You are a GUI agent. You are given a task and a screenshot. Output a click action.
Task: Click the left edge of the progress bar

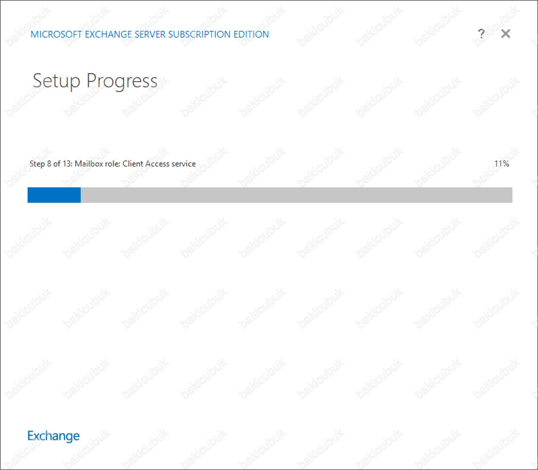click(29, 195)
